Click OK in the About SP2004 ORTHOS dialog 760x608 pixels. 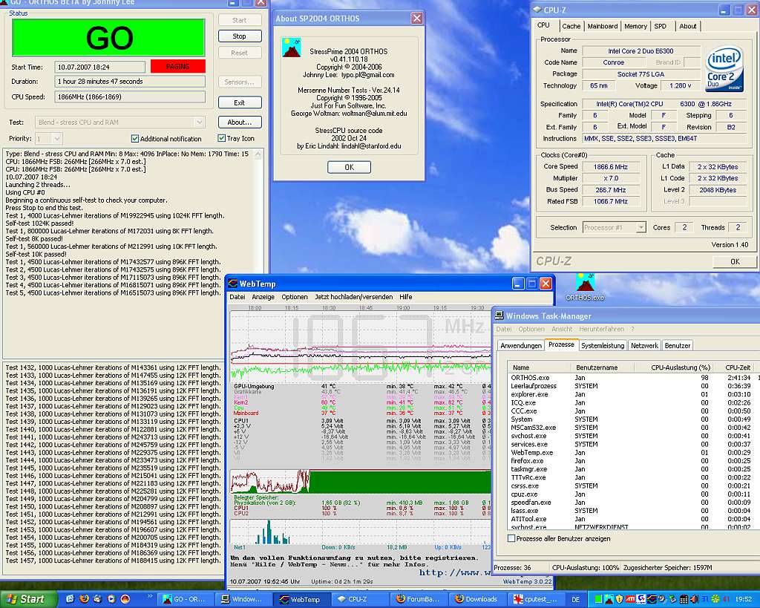pyautogui.click(x=349, y=167)
